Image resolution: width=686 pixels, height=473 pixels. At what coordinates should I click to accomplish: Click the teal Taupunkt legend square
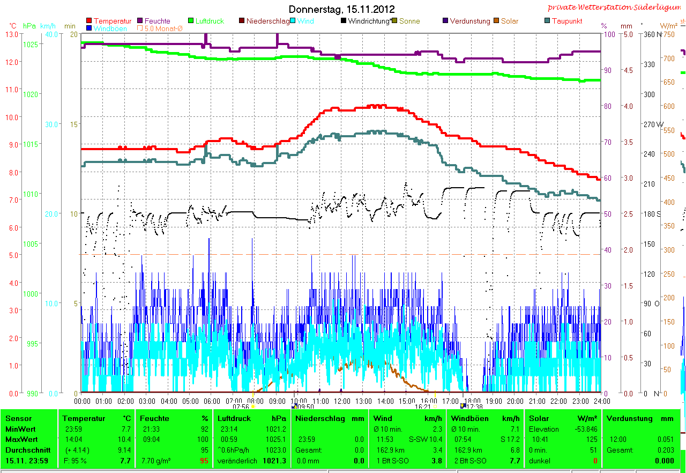pyautogui.click(x=547, y=21)
